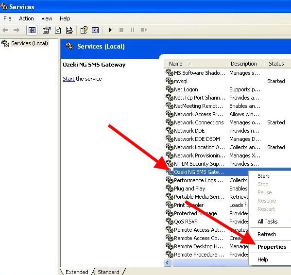The image size is (291, 275).
Task: Open the Action menu
Action: (x=26, y=18)
